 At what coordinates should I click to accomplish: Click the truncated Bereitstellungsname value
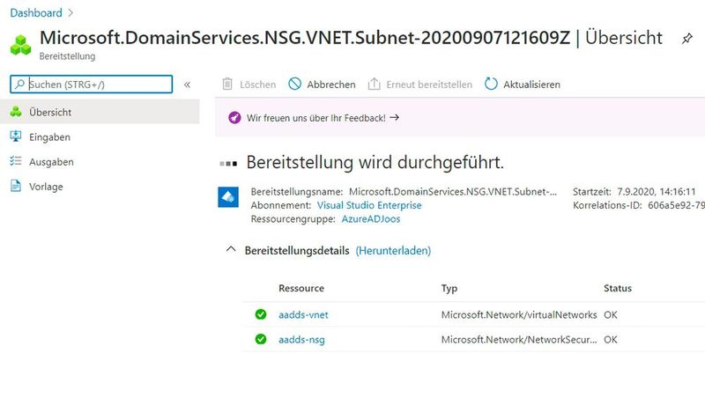tap(453, 192)
